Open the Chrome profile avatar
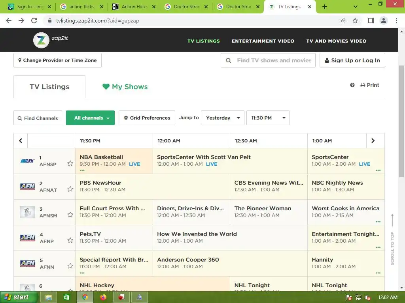Screen dimensions: 405x303 tap(384, 21)
